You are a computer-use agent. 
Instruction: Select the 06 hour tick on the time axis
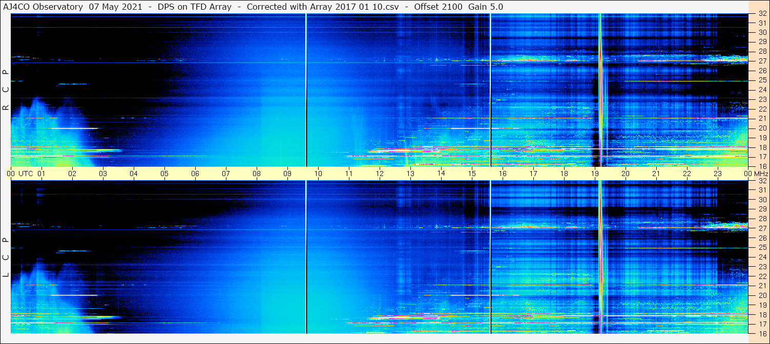(195, 174)
